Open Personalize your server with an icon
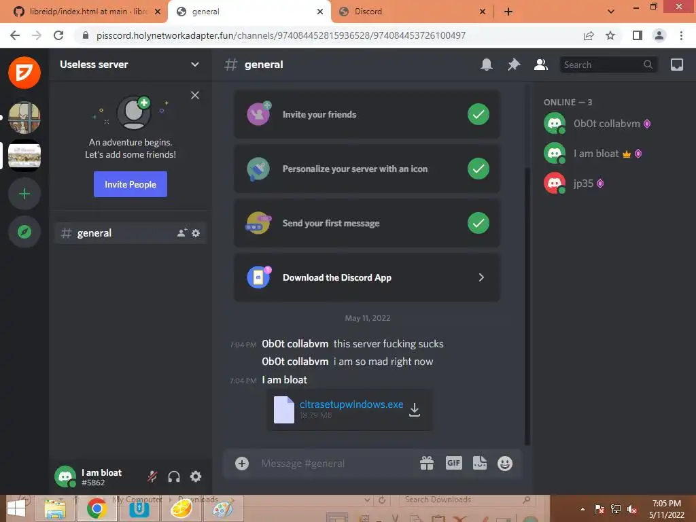Image resolution: width=696 pixels, height=522 pixels. pos(366,169)
